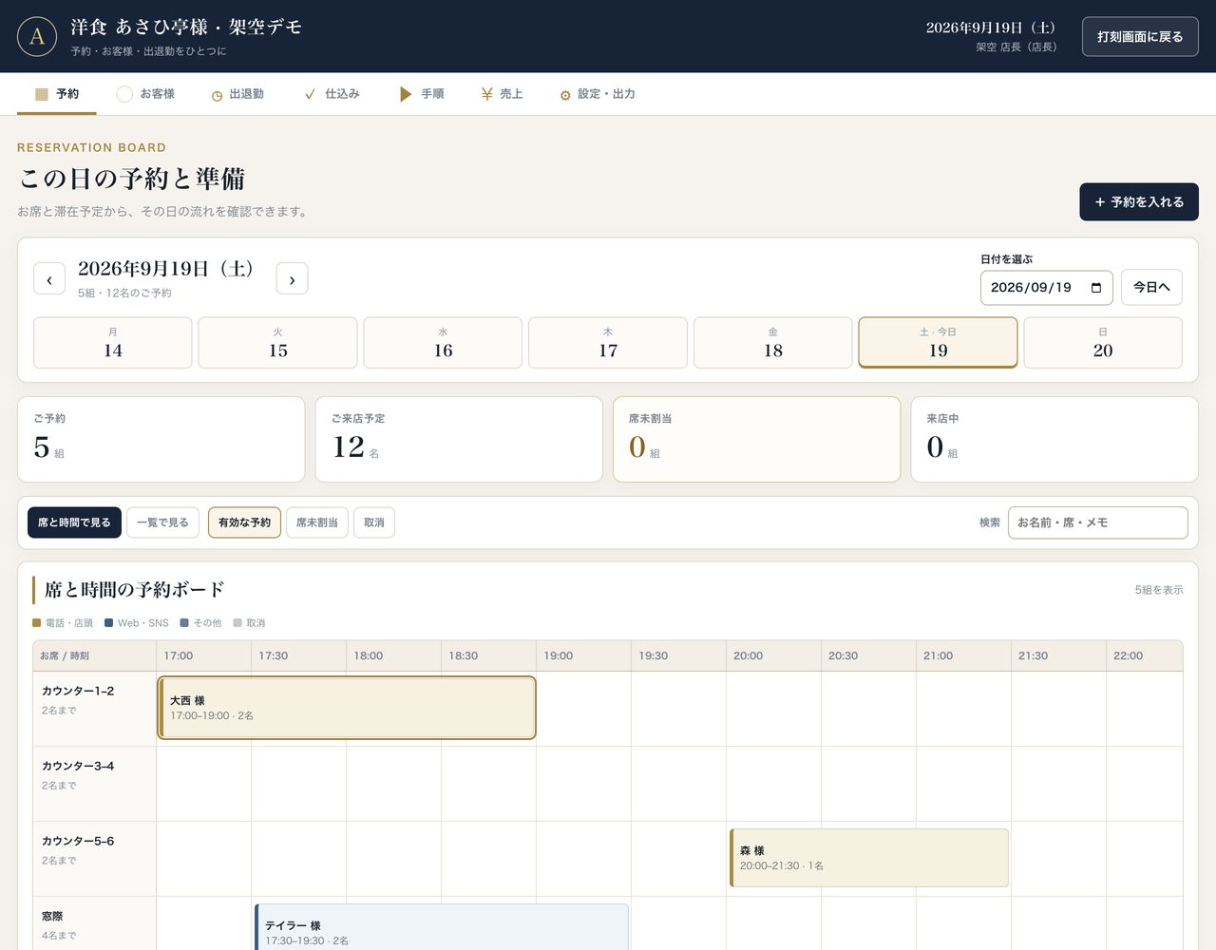Screen dimensions: 1216x950
Task: Switch to the 席と時間で見る view
Action: [74, 522]
